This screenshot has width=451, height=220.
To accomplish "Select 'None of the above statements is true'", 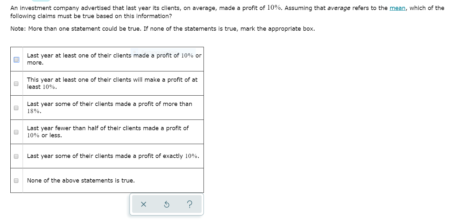I will pyautogui.click(x=16, y=181).
